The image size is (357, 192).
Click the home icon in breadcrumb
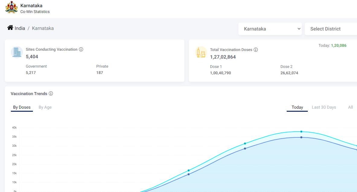[10, 28]
